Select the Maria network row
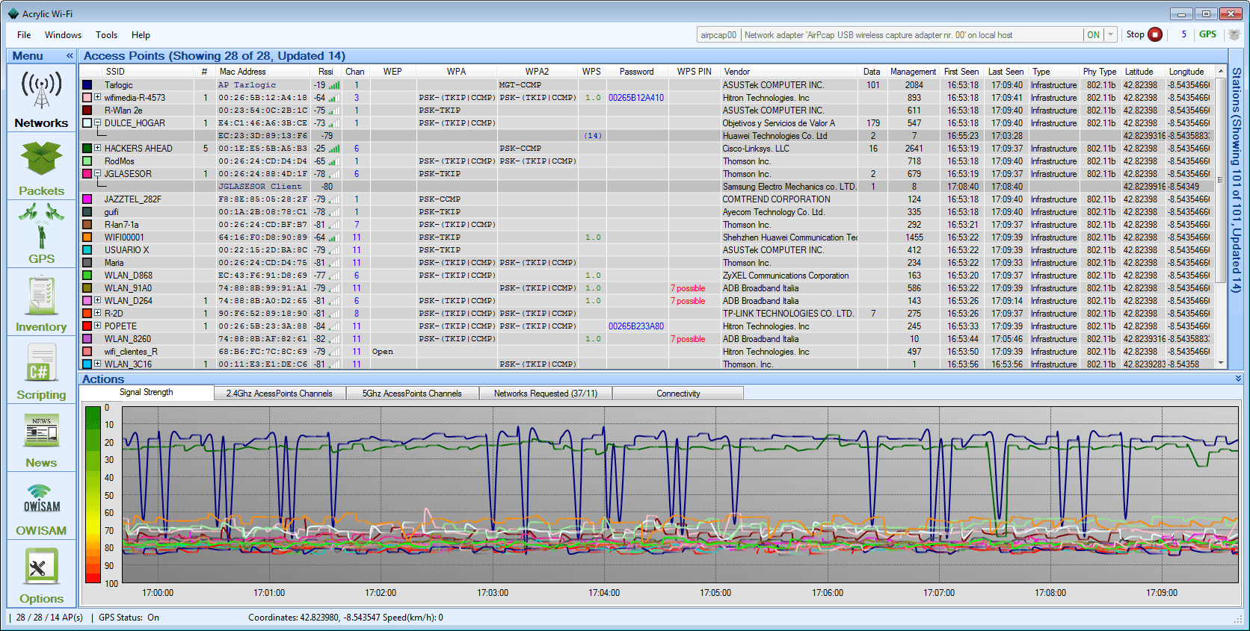This screenshot has height=631, width=1250. [x=646, y=263]
